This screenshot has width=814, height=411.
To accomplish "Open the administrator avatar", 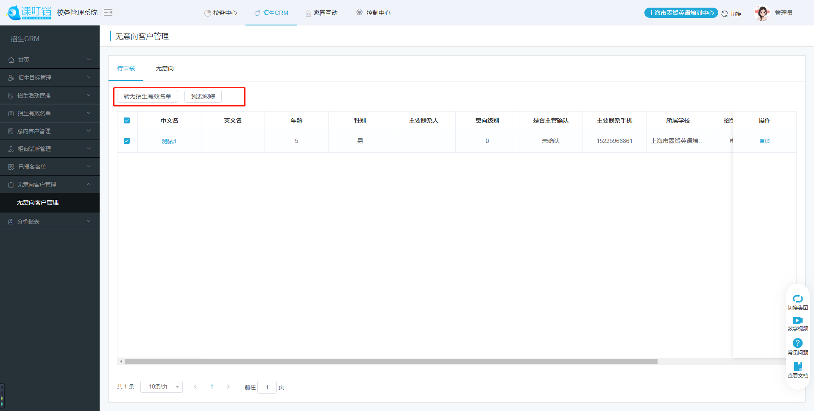I will (762, 13).
